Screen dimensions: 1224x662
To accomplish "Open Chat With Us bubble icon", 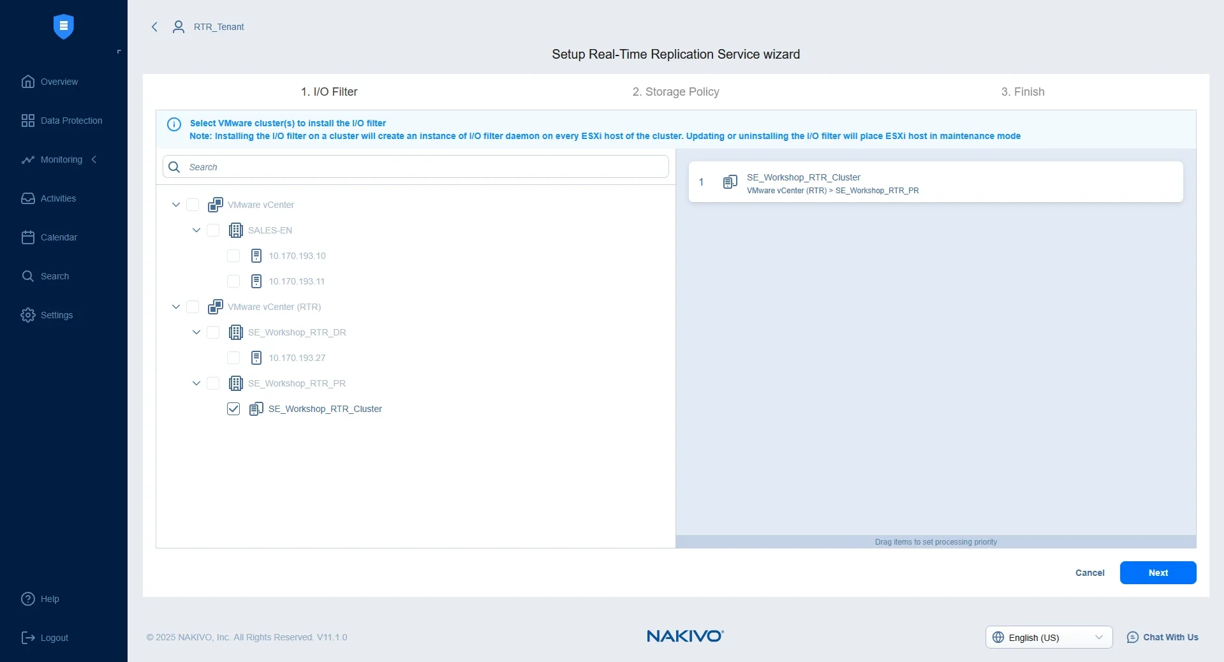I will 1132,637.
